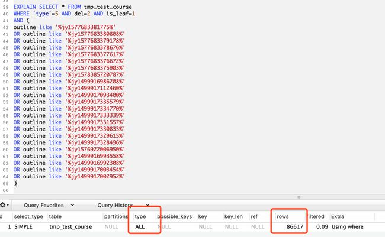
Task: Select the Using where cell
Action: click(348, 227)
